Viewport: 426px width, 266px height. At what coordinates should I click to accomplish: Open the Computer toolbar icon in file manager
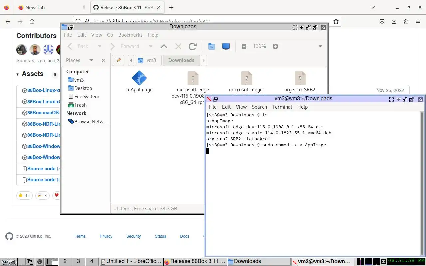pyautogui.click(x=226, y=46)
